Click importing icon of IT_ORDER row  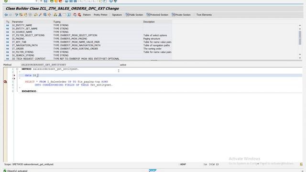[x=8, y=49]
